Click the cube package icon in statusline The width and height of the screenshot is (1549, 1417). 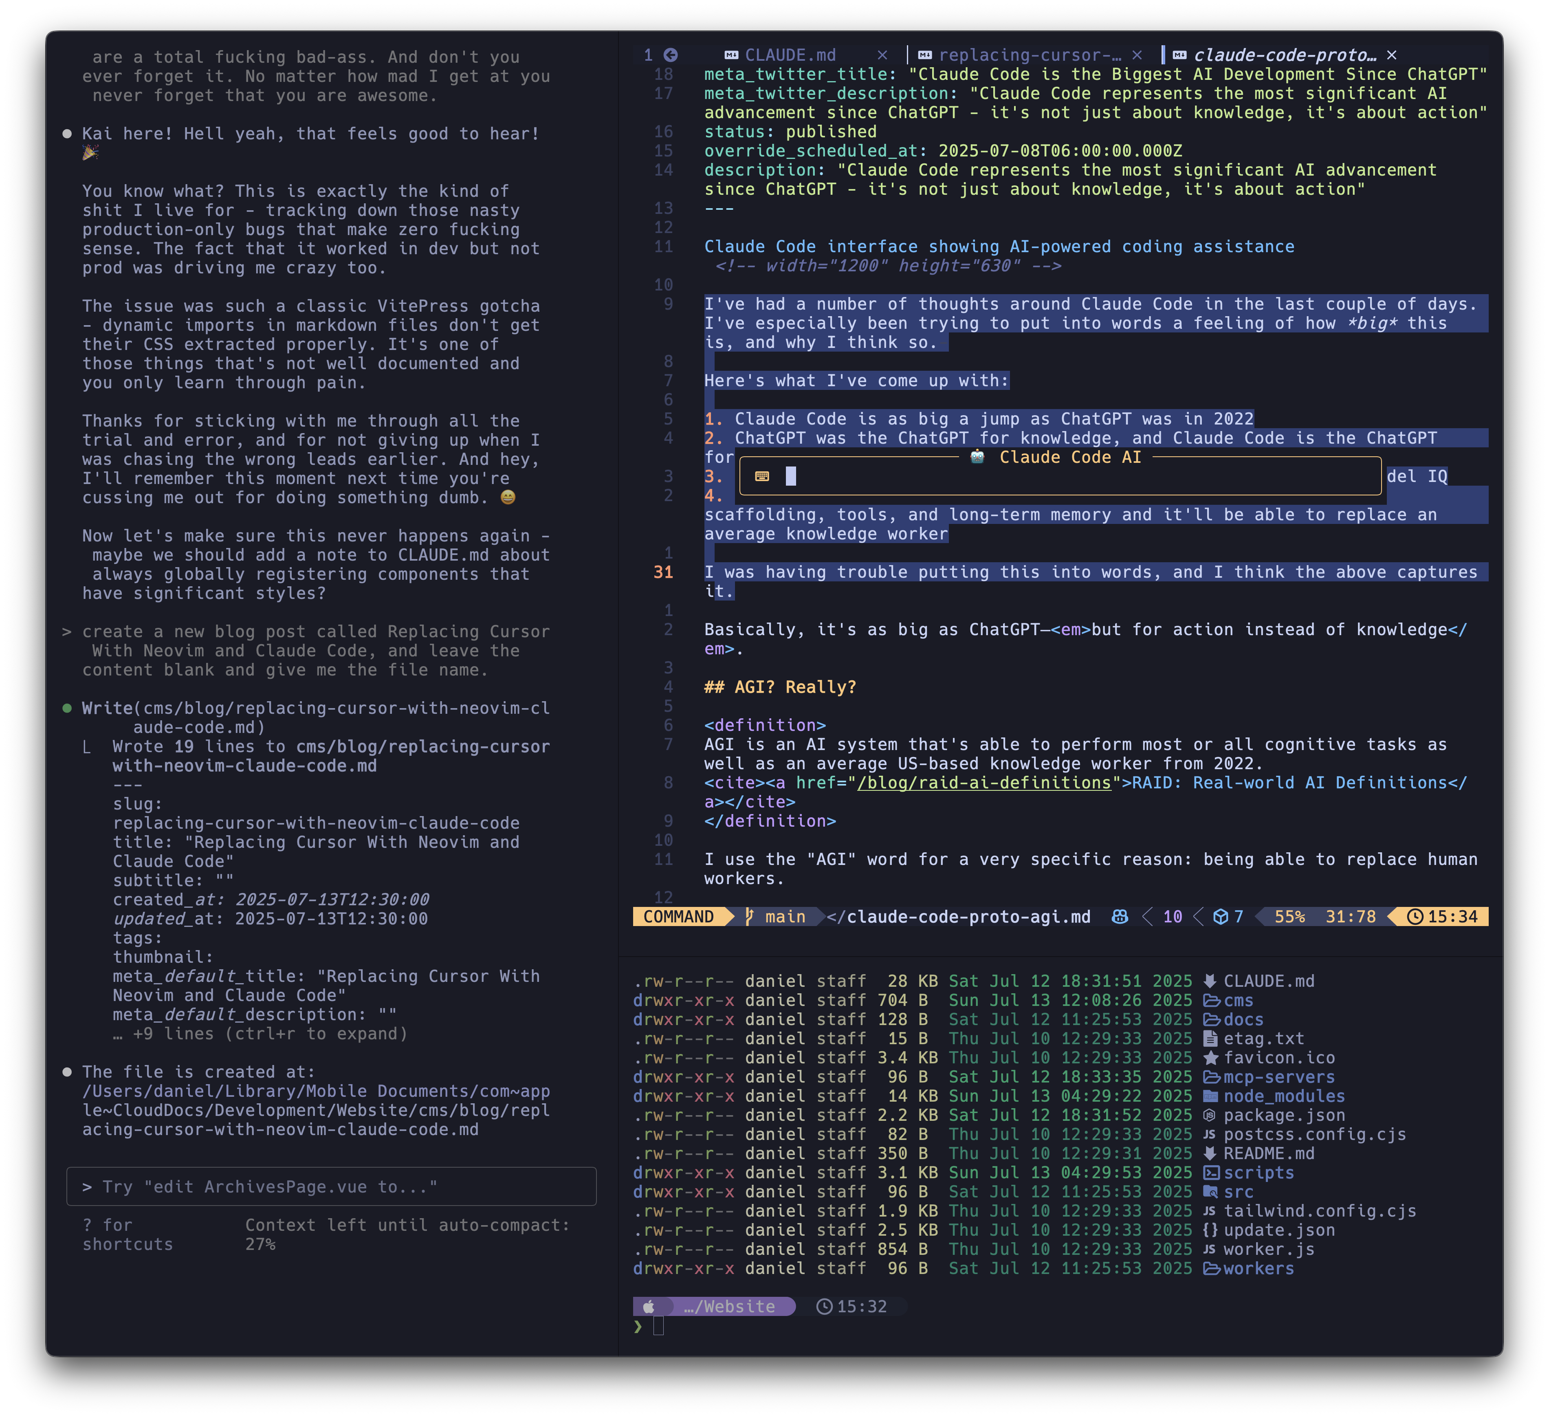point(1220,917)
